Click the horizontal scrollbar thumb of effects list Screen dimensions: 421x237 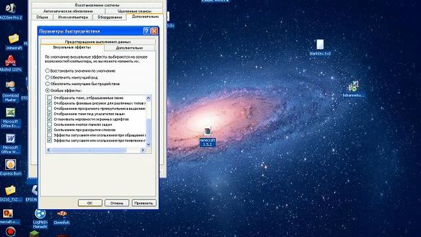[88, 150]
